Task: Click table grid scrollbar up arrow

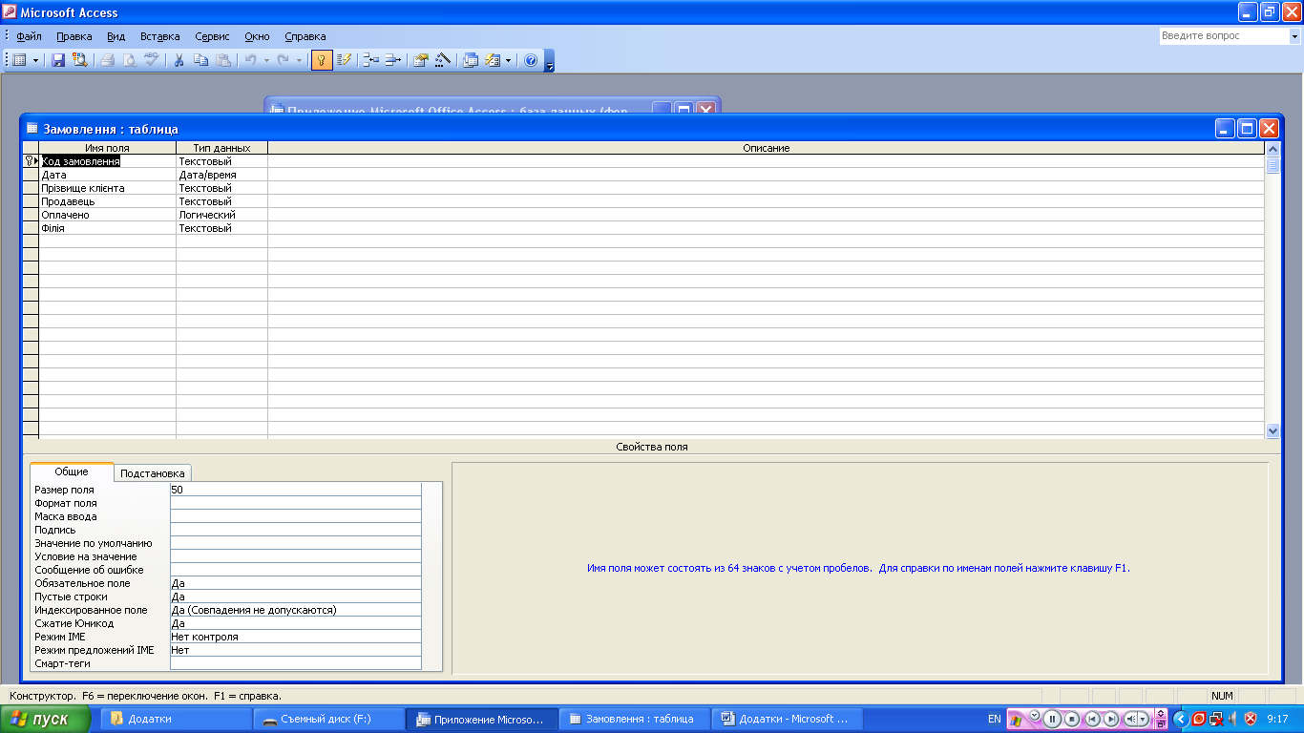Action: pyautogui.click(x=1272, y=149)
